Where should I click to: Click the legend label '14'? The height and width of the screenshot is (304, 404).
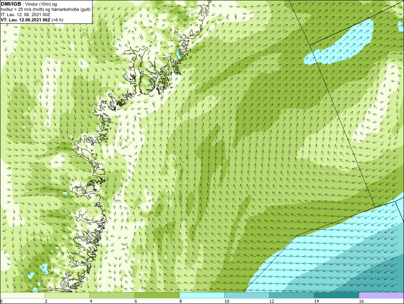tap(316, 301)
